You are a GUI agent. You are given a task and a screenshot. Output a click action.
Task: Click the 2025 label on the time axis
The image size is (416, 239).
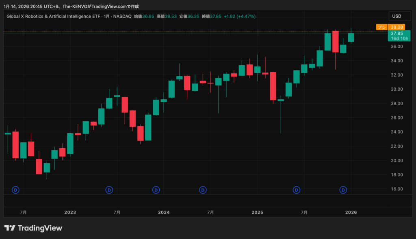(257, 212)
